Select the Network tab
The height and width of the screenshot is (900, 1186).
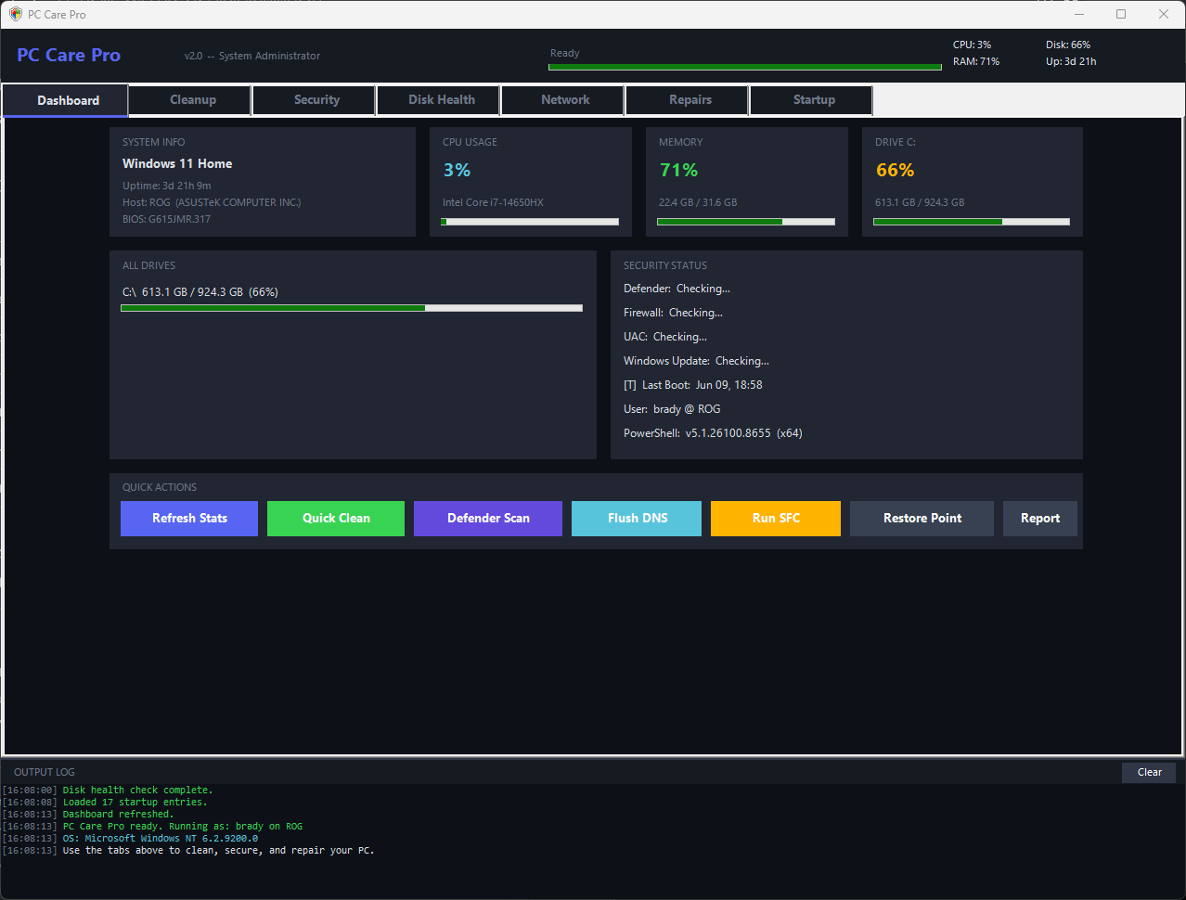565,99
